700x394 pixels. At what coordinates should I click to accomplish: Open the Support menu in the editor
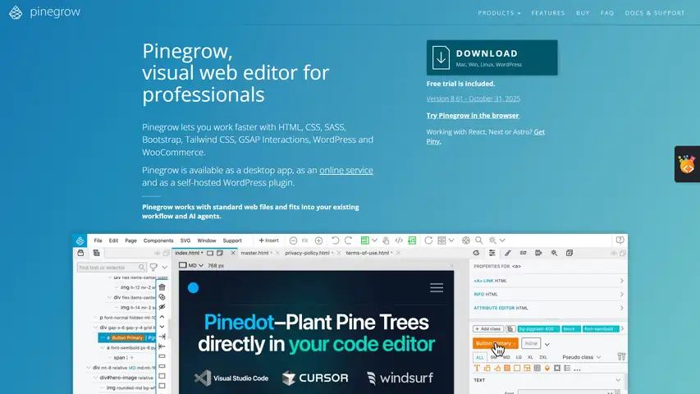pyautogui.click(x=232, y=241)
